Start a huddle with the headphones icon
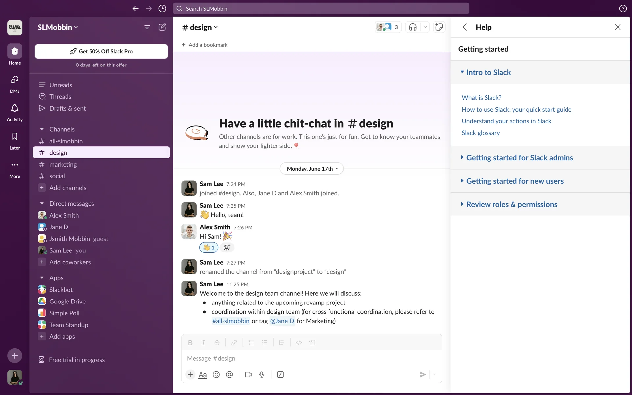632x395 pixels. (x=413, y=27)
